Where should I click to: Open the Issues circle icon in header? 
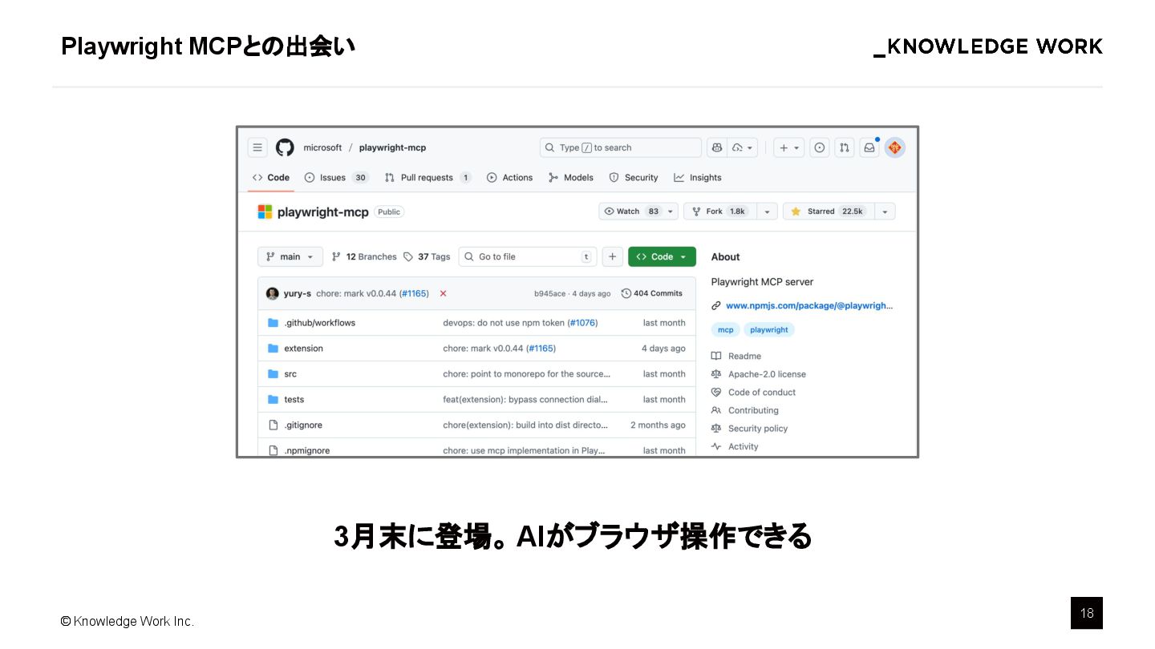(x=819, y=147)
